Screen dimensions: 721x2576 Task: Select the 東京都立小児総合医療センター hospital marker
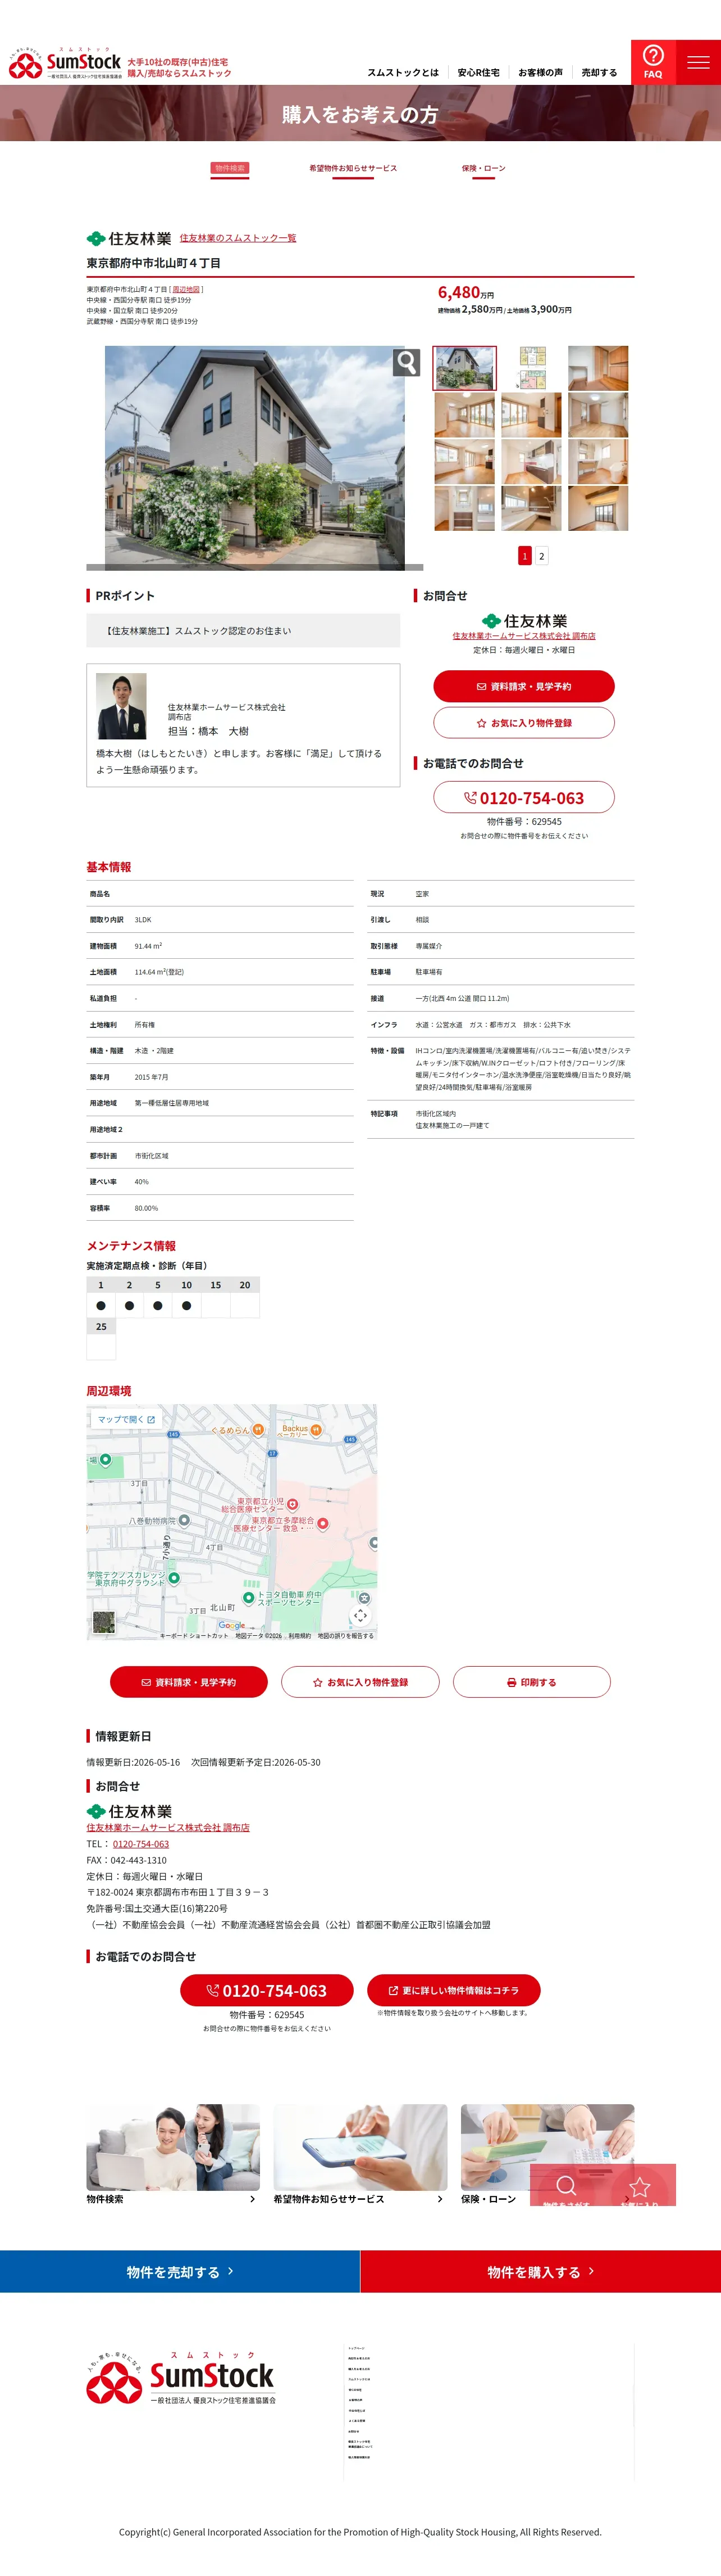point(293,1504)
